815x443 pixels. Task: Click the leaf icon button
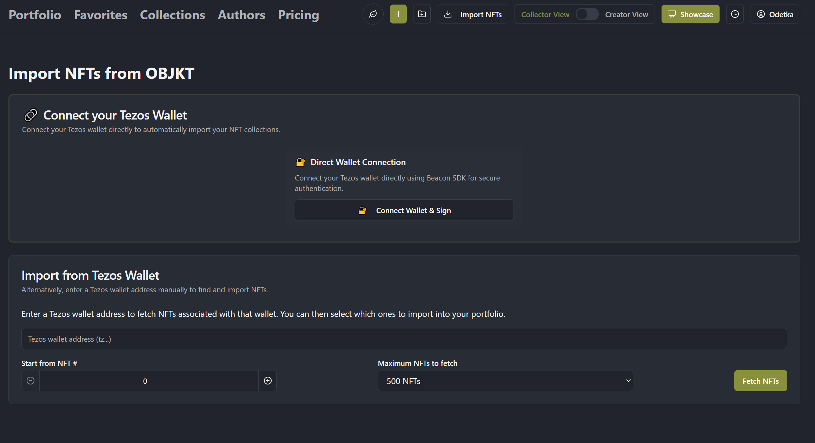pyautogui.click(x=373, y=14)
